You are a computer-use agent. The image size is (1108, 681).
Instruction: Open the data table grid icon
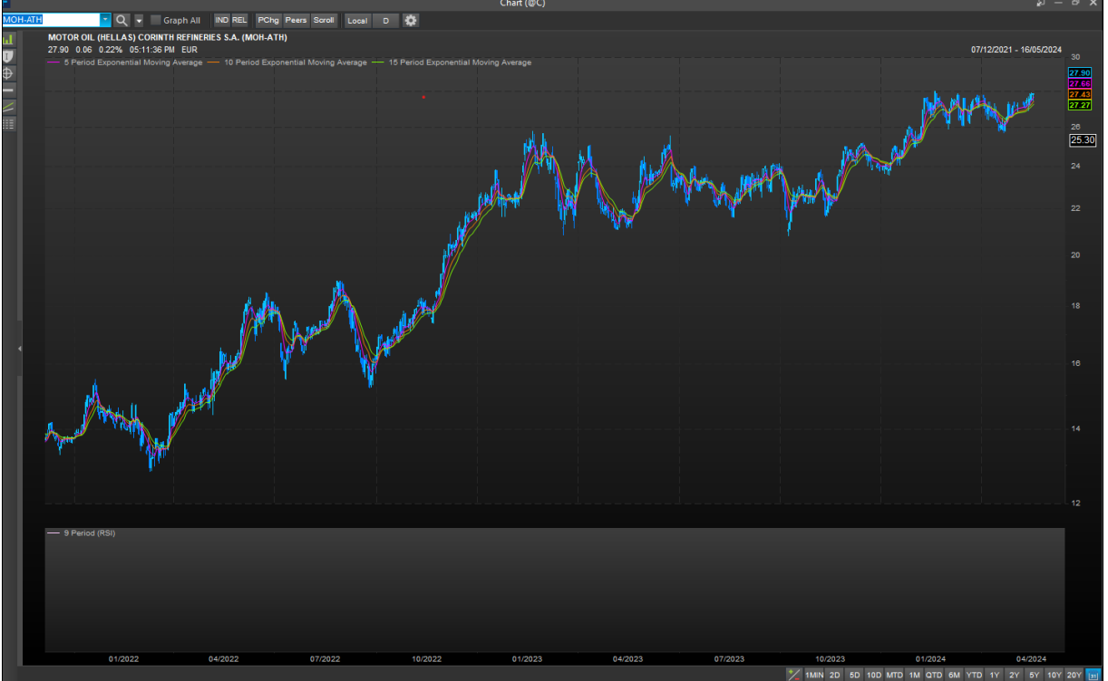click(9, 124)
